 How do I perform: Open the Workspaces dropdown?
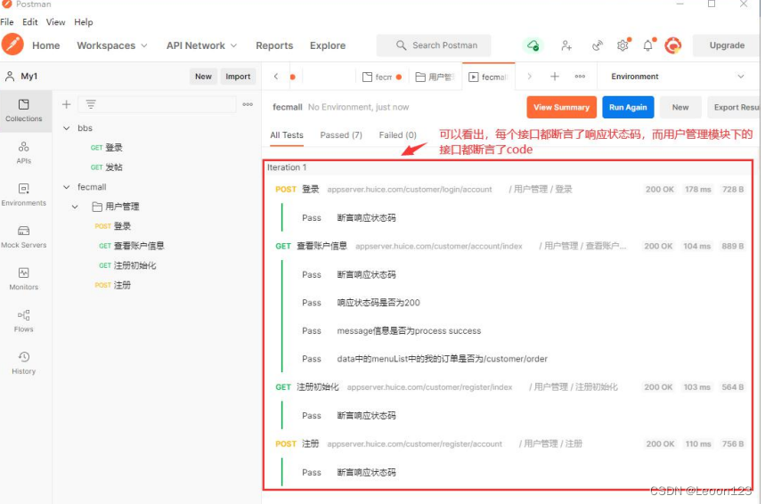click(111, 45)
